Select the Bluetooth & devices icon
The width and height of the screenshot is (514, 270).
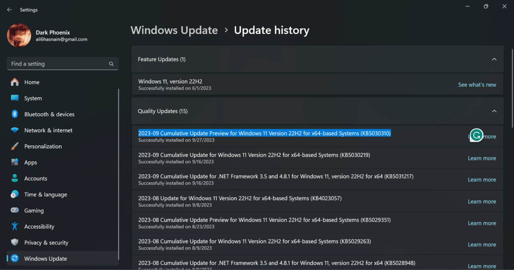point(15,114)
